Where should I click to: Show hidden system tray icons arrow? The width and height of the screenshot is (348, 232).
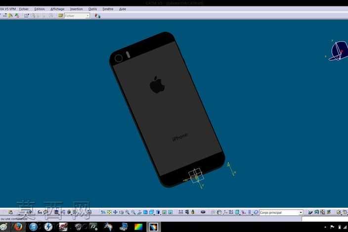[x=325, y=227]
